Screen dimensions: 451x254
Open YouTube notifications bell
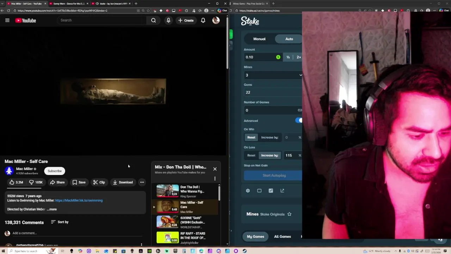(203, 20)
